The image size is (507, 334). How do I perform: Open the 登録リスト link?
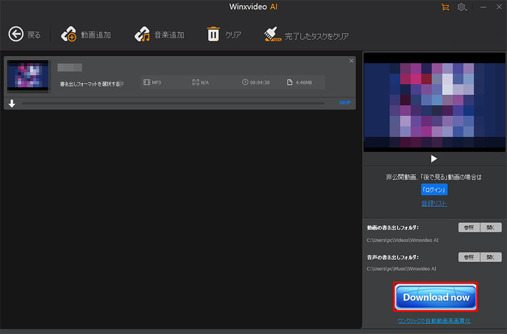(x=434, y=203)
